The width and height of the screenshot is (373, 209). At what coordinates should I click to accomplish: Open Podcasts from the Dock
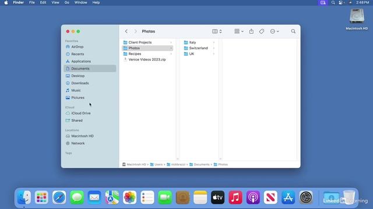pos(253,197)
